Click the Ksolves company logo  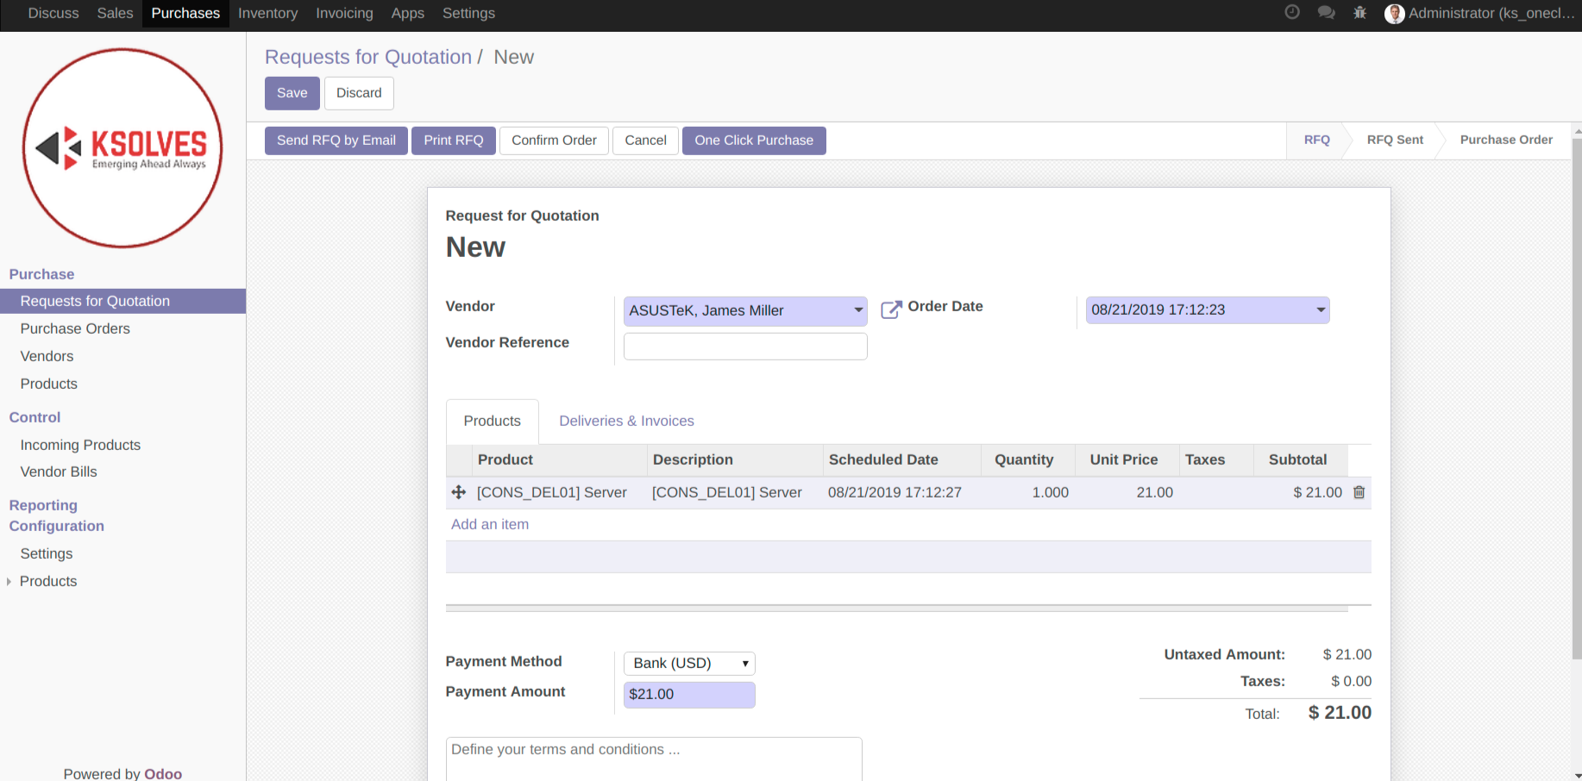pos(122,148)
